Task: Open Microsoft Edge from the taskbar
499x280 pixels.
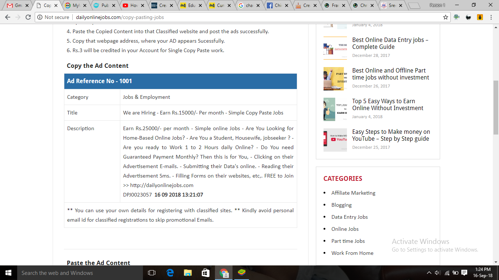Action: 170,273
